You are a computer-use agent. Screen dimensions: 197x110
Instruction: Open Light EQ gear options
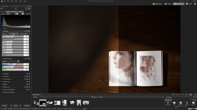point(27,74)
